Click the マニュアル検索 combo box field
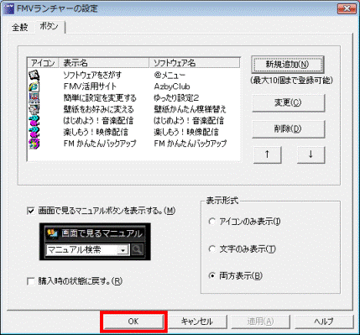The height and width of the screenshot is (335, 360). point(87,250)
